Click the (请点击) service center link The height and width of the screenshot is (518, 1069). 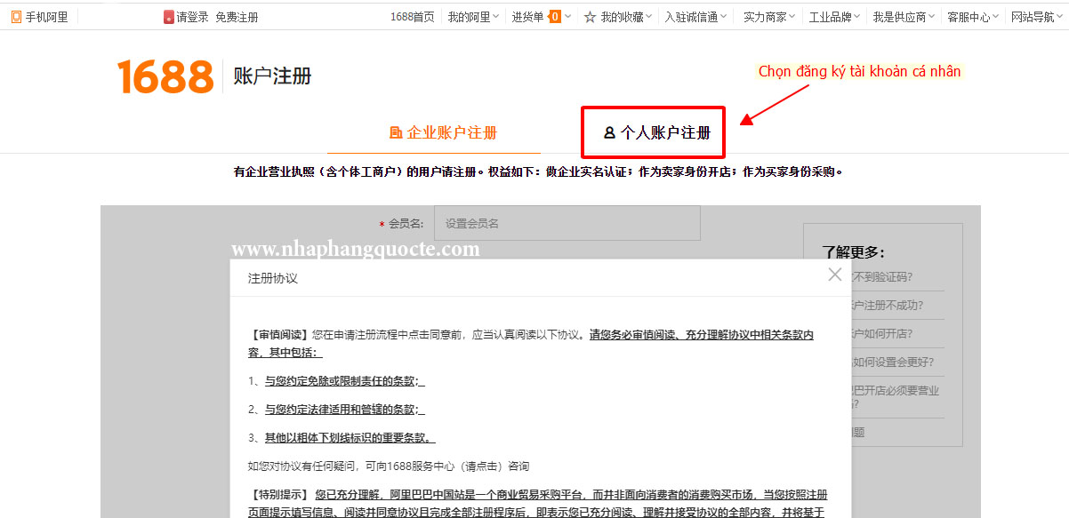coord(480,466)
